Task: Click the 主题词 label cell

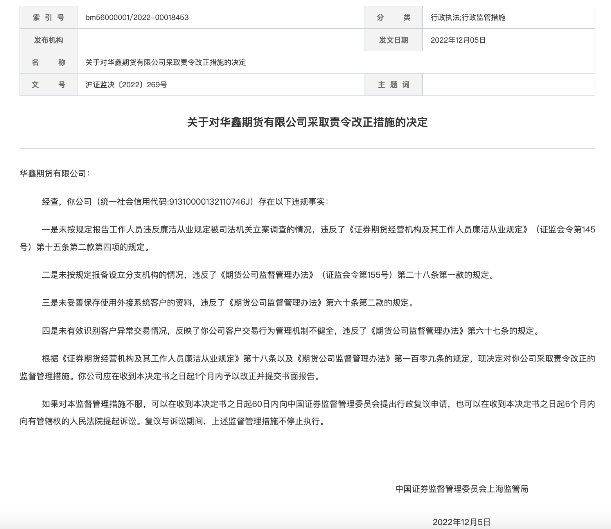Action: tap(393, 85)
